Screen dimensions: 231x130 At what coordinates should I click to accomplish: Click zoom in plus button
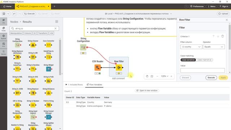tap(171, 76)
